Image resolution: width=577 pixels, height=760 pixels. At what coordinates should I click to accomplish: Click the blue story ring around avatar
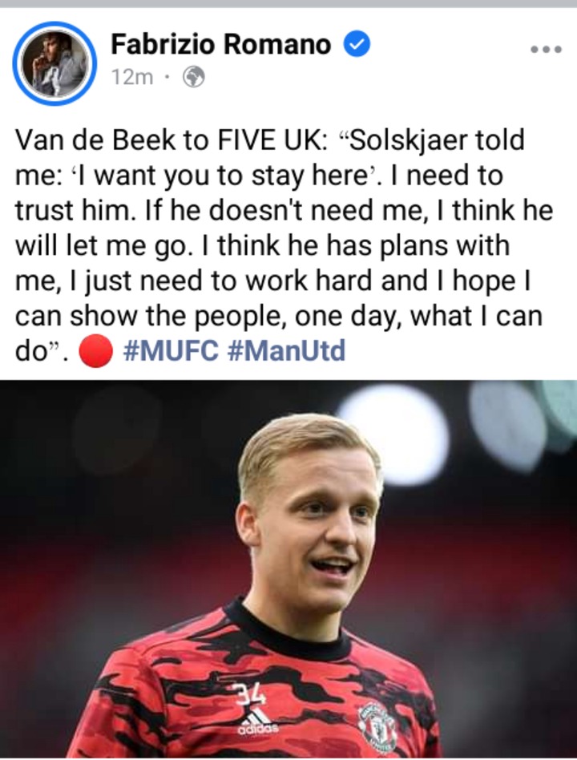coord(54,63)
